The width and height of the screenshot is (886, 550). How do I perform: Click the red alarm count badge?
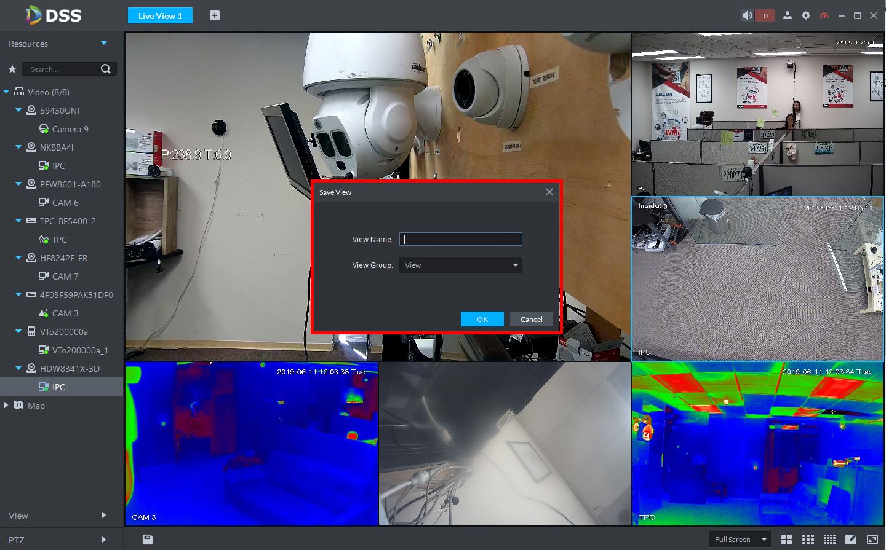pyautogui.click(x=765, y=15)
